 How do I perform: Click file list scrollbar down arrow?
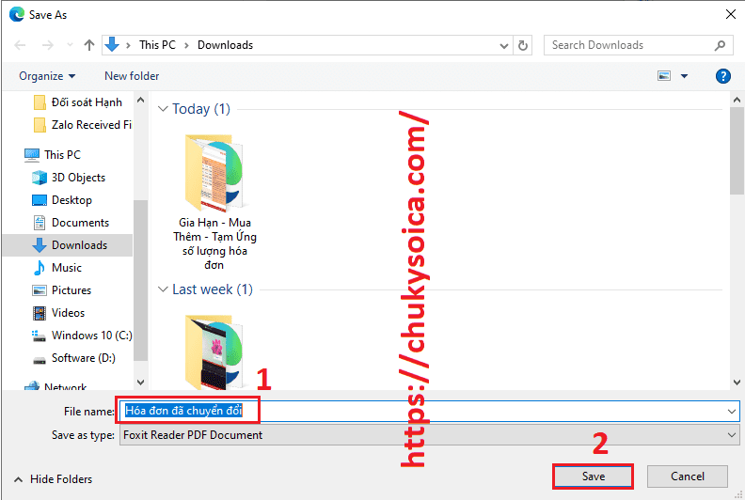pyautogui.click(x=737, y=383)
